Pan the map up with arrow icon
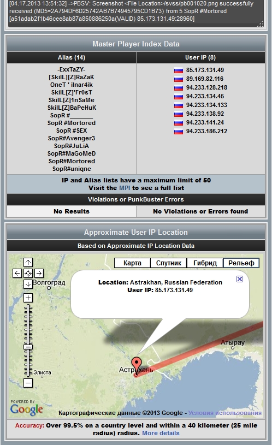The width and height of the screenshot is (272, 445). click(28, 262)
